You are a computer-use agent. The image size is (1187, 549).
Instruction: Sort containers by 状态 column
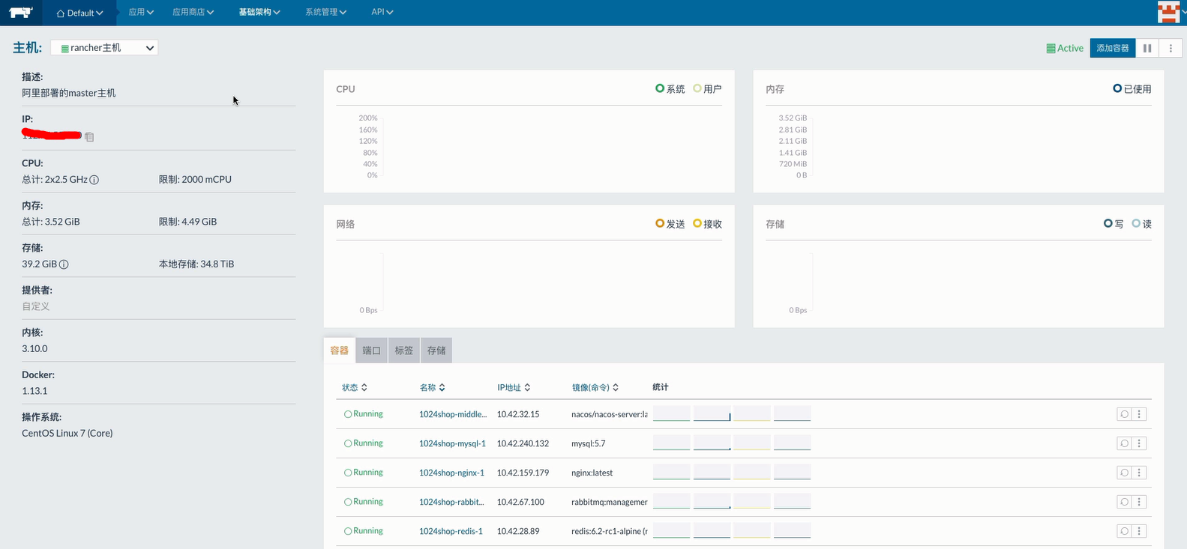point(355,388)
